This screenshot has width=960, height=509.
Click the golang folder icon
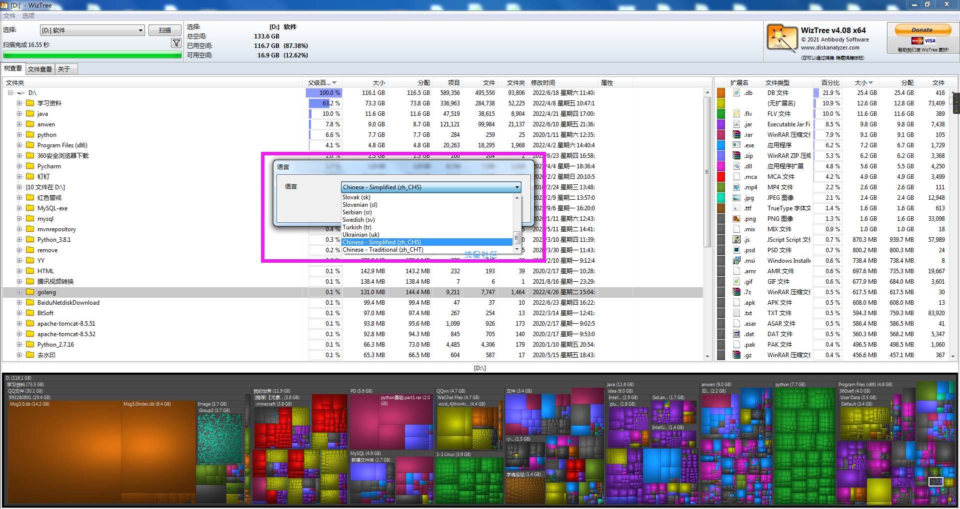tap(30, 292)
